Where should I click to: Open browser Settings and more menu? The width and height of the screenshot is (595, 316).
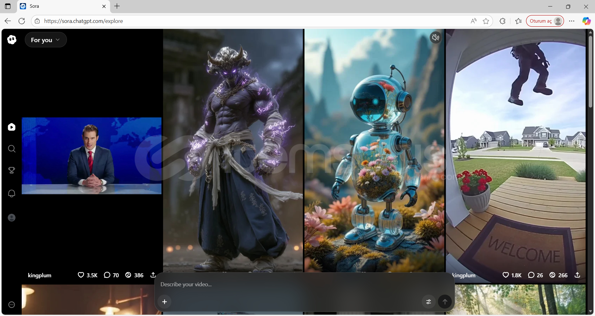(572, 21)
